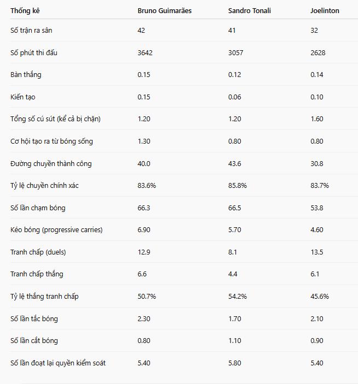The width and height of the screenshot is (358, 384).
Task: Select the Kéo bóng (progressive carries) label
Action: coord(56,230)
